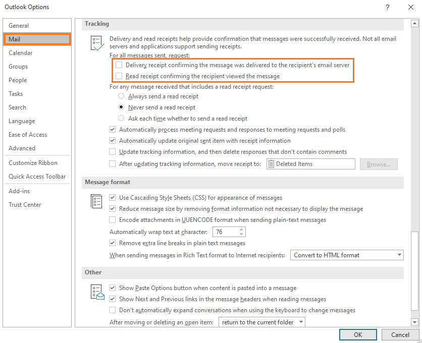Click the Tracking section receipt icon
The height and width of the screenshot is (343, 422).
coord(97,43)
